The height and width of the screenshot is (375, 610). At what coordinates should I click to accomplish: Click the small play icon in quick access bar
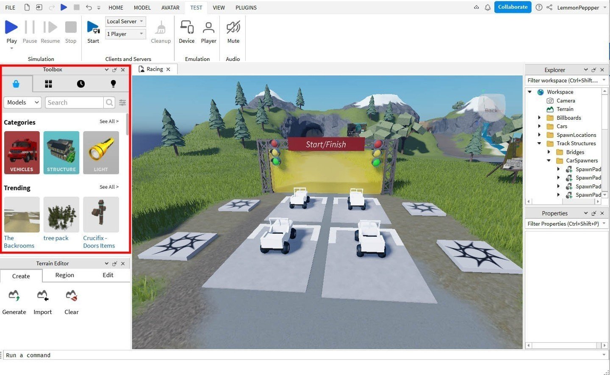click(x=64, y=7)
